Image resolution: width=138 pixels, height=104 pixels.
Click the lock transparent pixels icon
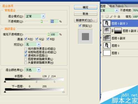pyautogui.click(x=107, y=16)
